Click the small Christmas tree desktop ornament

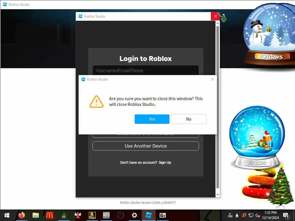click(x=224, y=18)
